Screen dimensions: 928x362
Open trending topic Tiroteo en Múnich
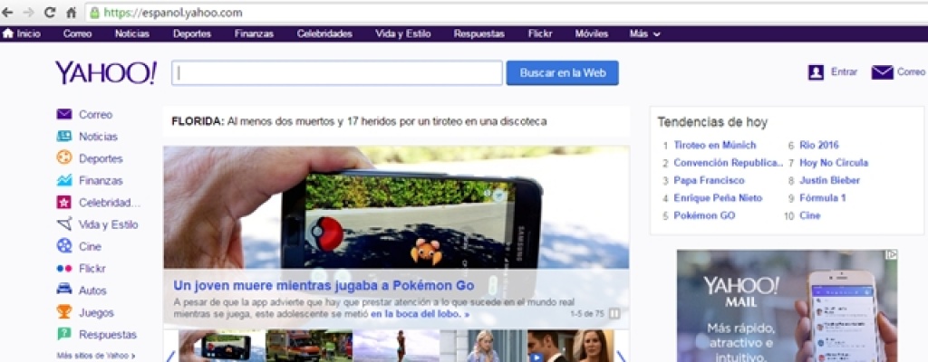715,145
